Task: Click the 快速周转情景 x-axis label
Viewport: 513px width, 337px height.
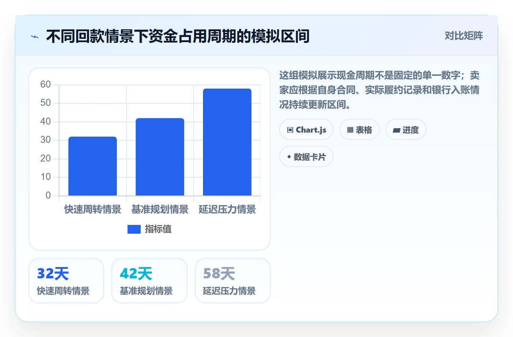Action: (x=93, y=210)
